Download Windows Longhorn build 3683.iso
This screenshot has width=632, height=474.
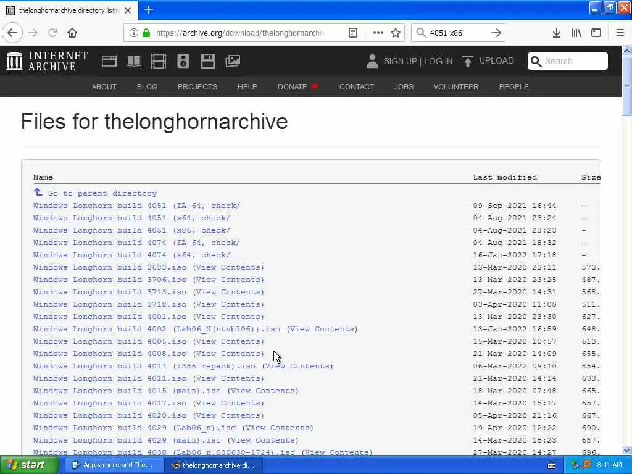click(x=110, y=267)
